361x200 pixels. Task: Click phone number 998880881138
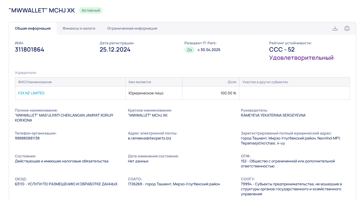(27, 138)
